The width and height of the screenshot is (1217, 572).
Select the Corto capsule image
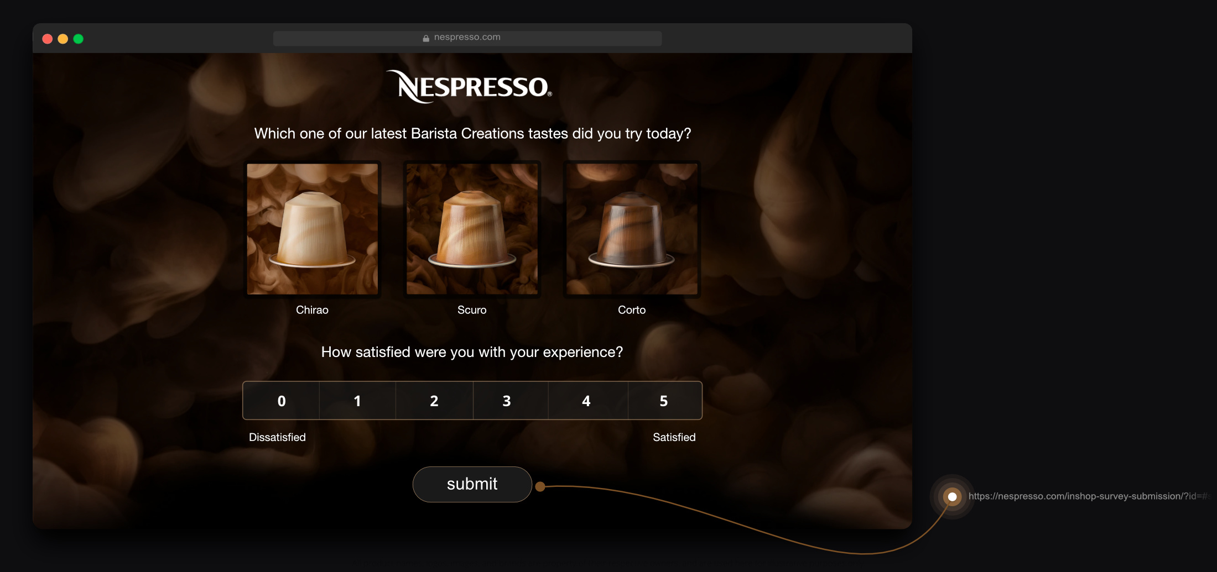632,229
